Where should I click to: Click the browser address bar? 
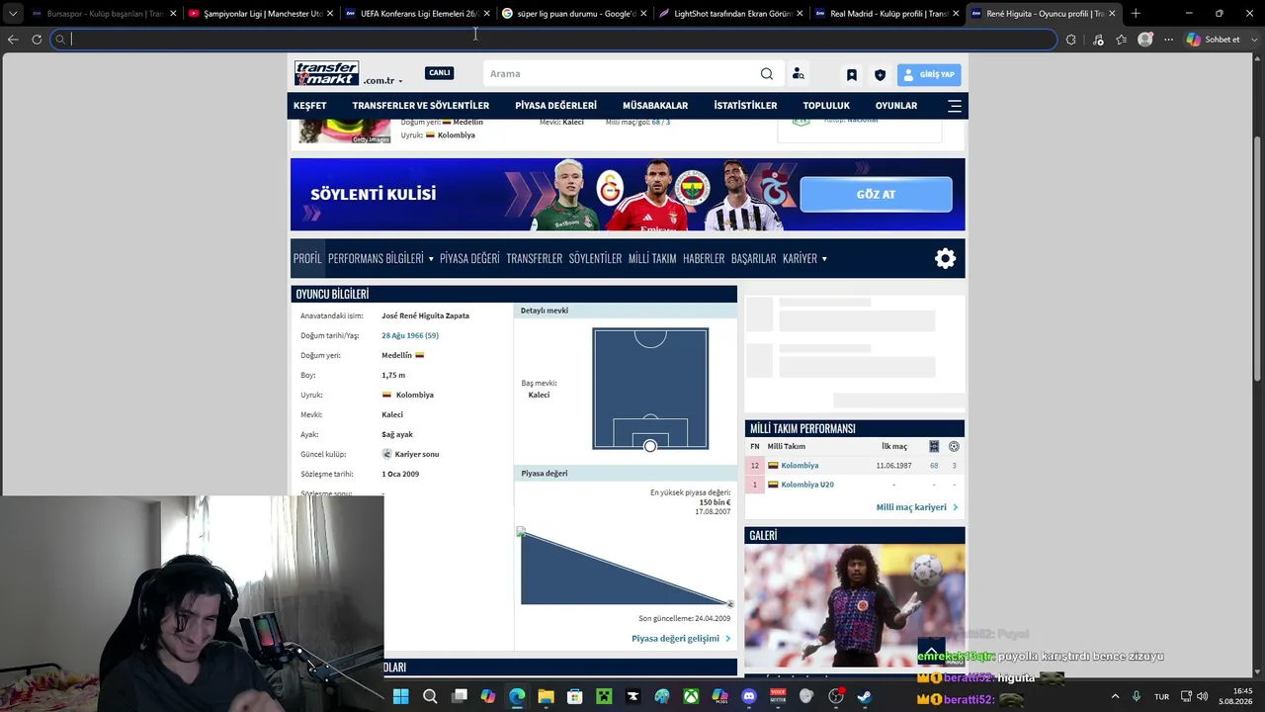click(x=553, y=40)
